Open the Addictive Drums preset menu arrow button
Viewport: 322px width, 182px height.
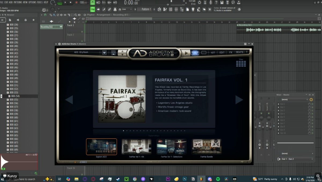[x=104, y=53]
